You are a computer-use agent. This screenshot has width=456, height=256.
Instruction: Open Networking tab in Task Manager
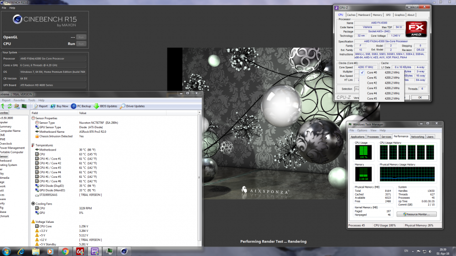pyautogui.click(x=417, y=137)
